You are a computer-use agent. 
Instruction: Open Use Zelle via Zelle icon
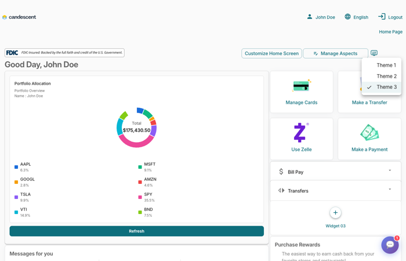tap(300, 133)
